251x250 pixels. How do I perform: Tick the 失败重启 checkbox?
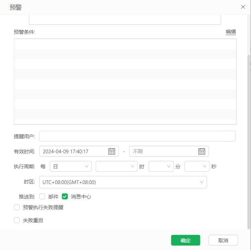tap(17, 220)
